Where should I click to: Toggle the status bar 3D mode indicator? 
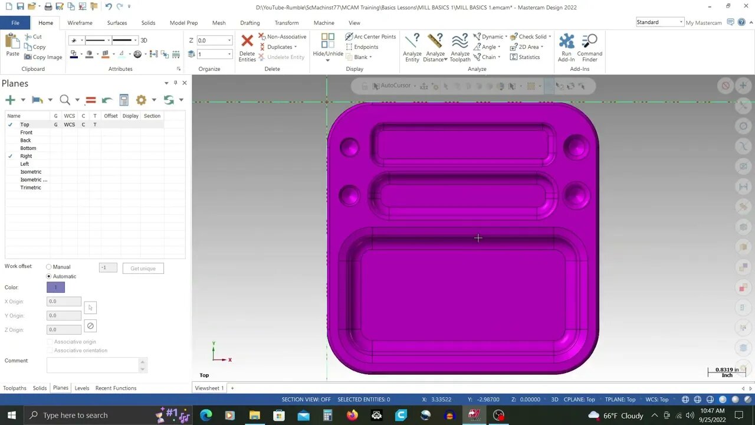(x=554, y=400)
